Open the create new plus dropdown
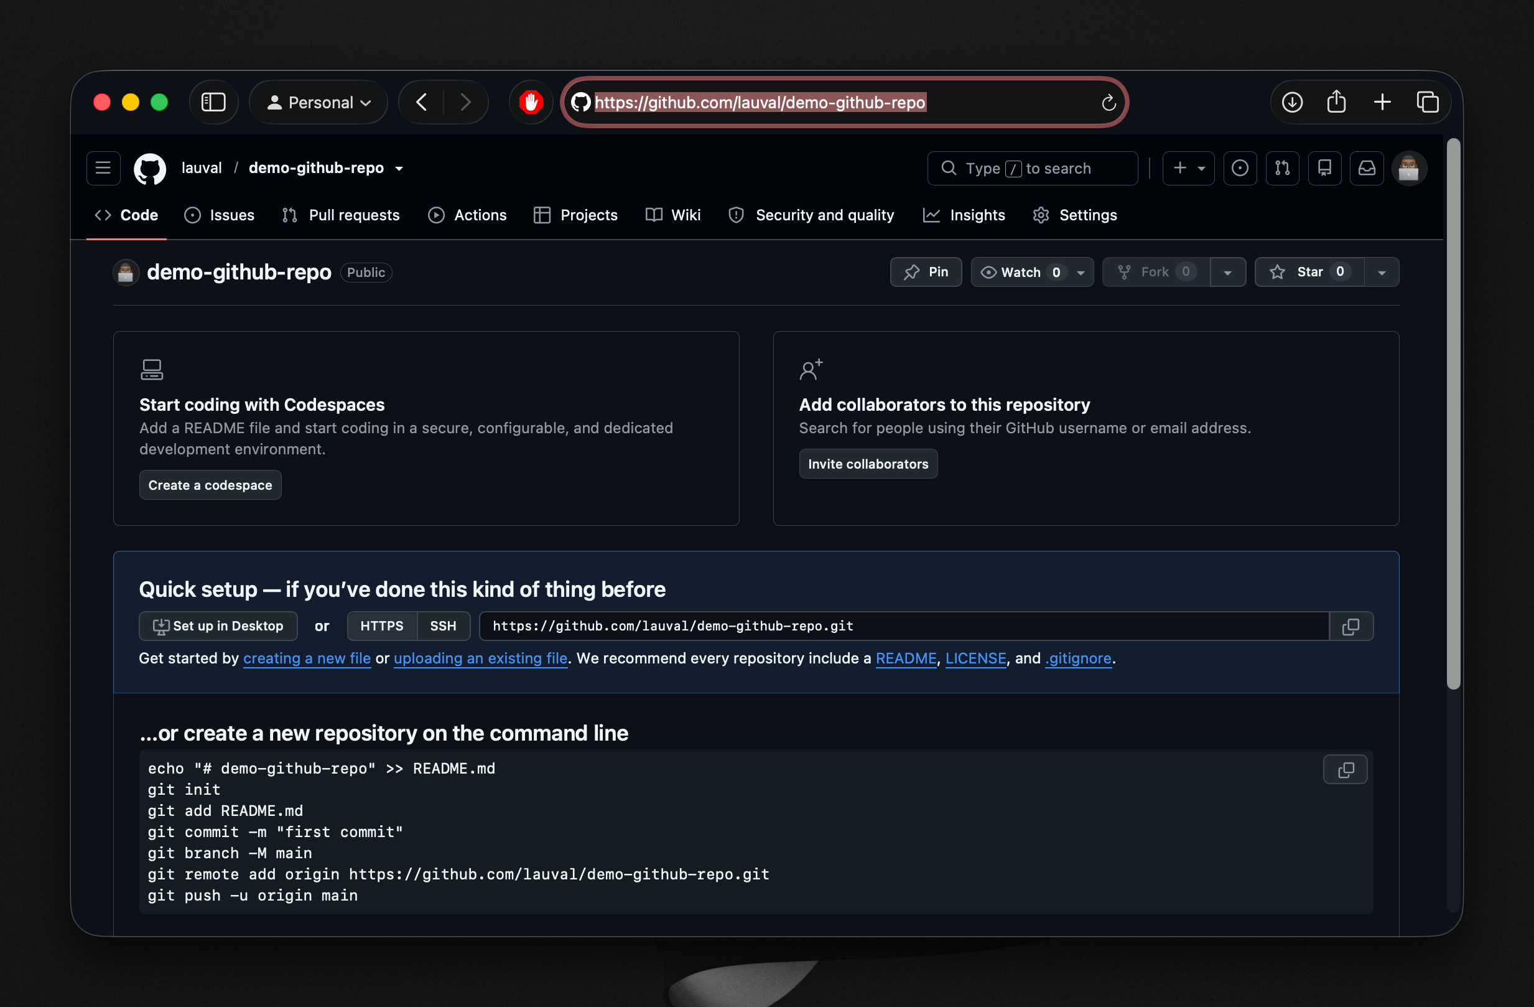 point(1188,168)
